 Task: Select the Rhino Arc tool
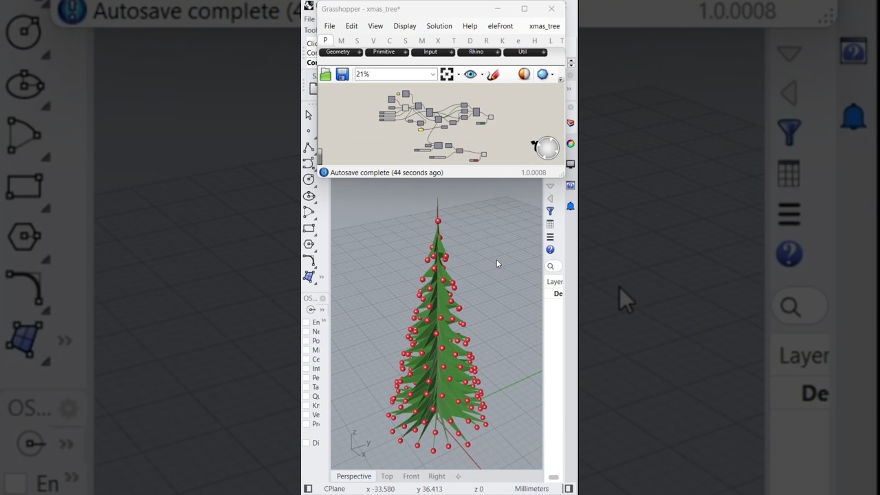tap(309, 212)
